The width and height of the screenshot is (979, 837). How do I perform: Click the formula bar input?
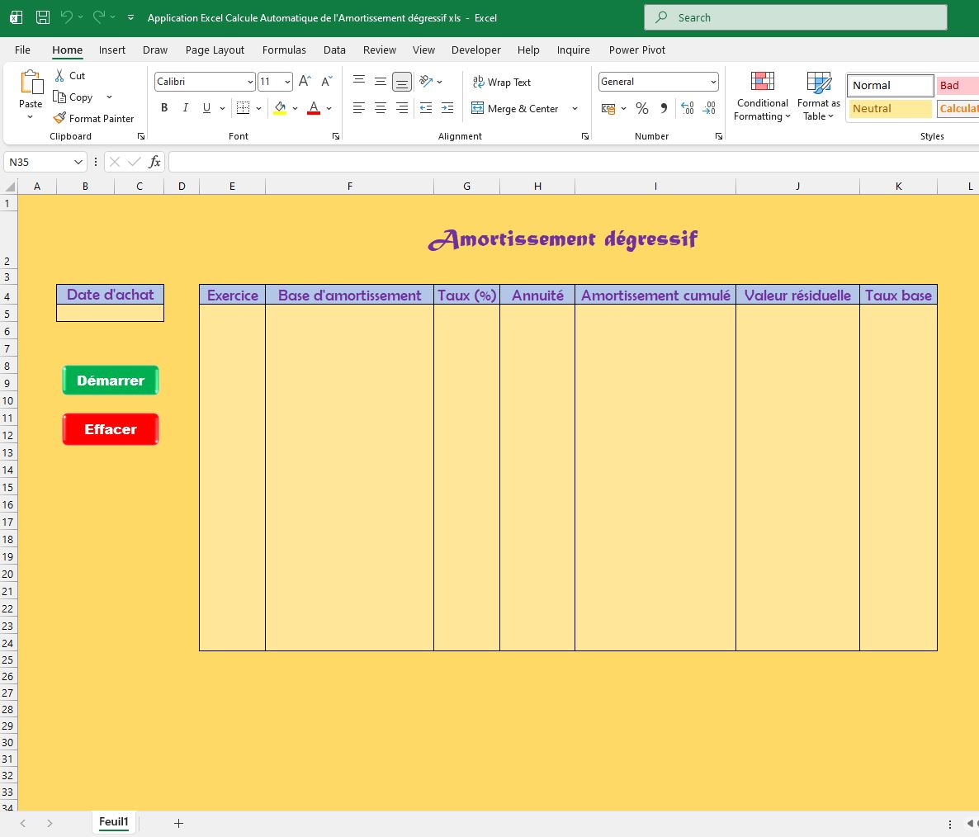pyautogui.click(x=573, y=163)
